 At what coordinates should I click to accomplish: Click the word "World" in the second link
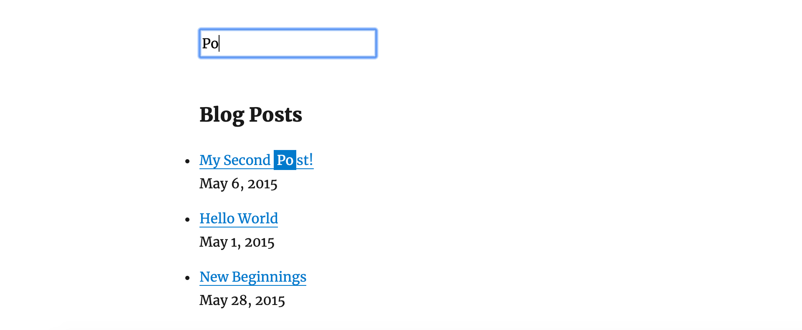pyautogui.click(x=258, y=218)
